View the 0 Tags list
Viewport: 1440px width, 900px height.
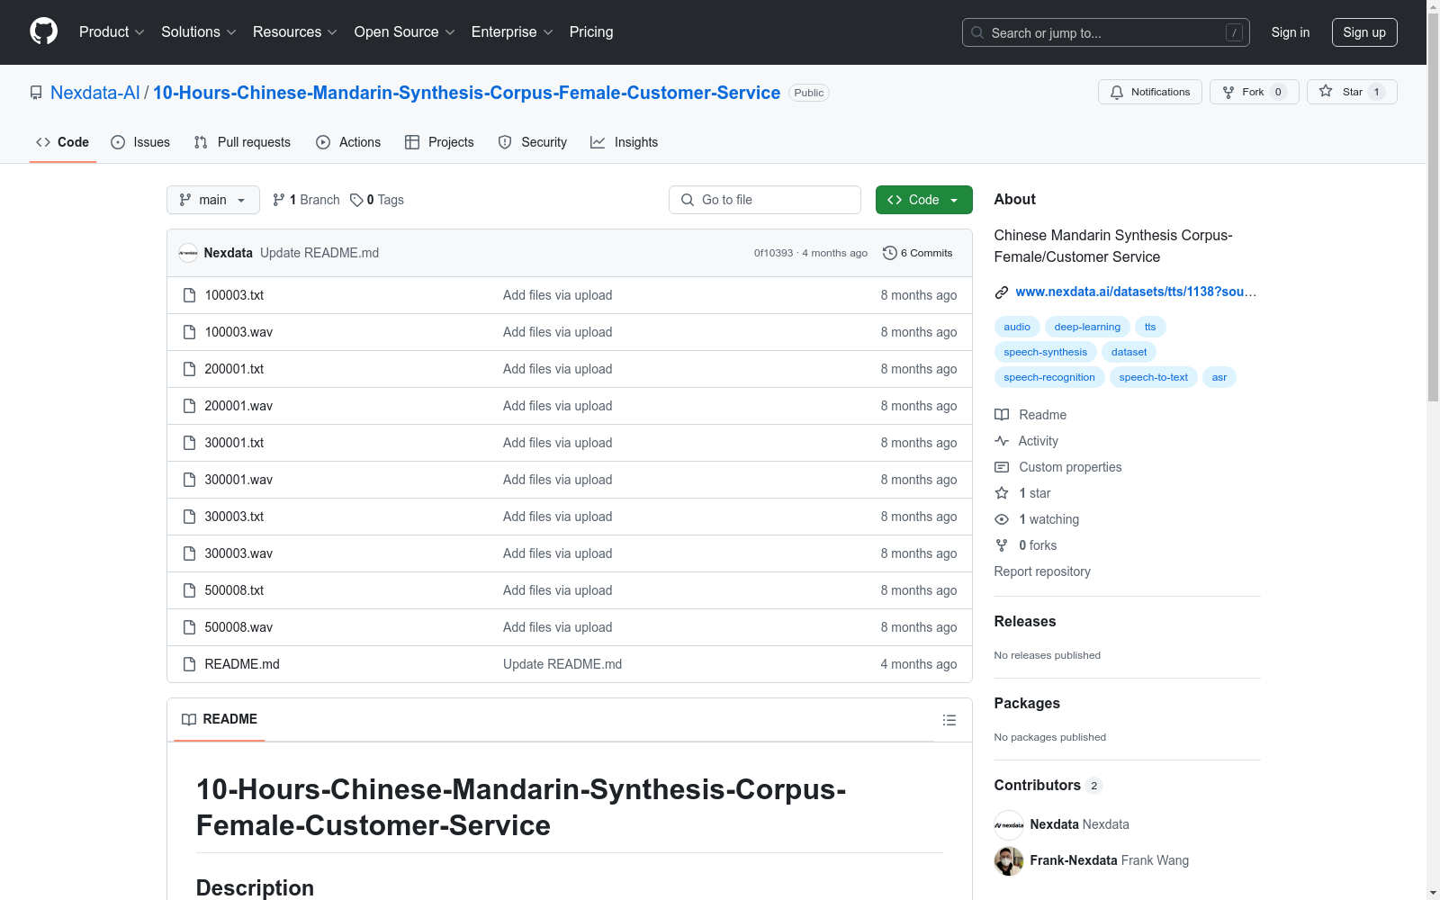377,200
